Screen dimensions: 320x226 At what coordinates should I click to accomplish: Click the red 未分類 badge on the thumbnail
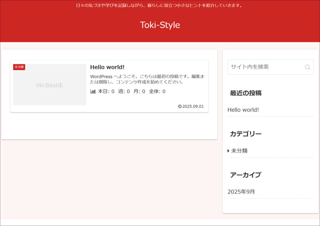click(x=19, y=67)
